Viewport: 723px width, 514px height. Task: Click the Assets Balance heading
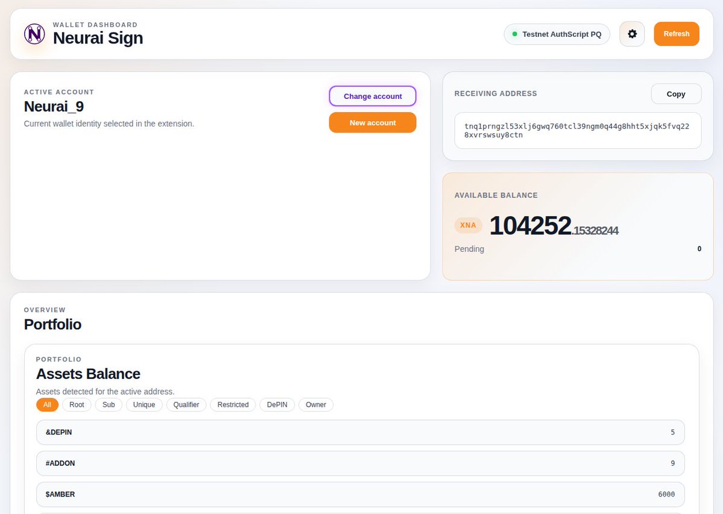point(88,374)
